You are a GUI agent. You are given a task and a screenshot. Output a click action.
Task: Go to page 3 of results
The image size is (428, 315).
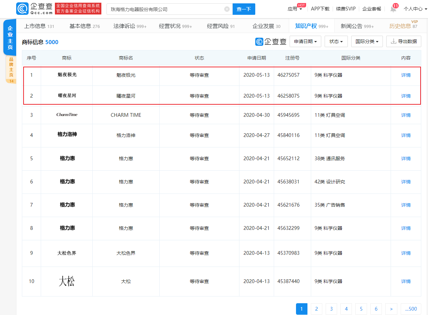pyautogui.click(x=331, y=309)
